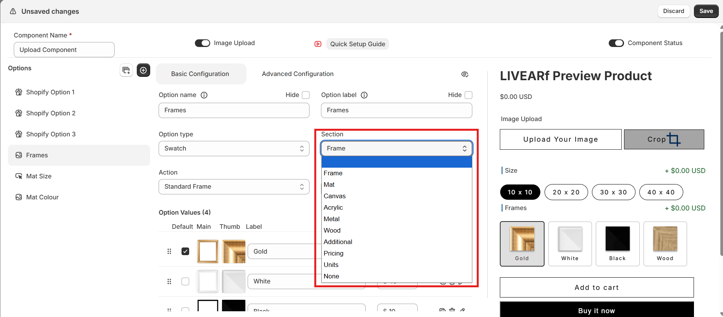Click the unsaved changes warning icon
Screen dimensions: 723x317
[x=13, y=11]
